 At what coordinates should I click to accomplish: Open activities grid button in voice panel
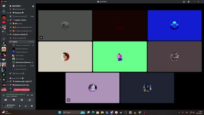point(22,100)
